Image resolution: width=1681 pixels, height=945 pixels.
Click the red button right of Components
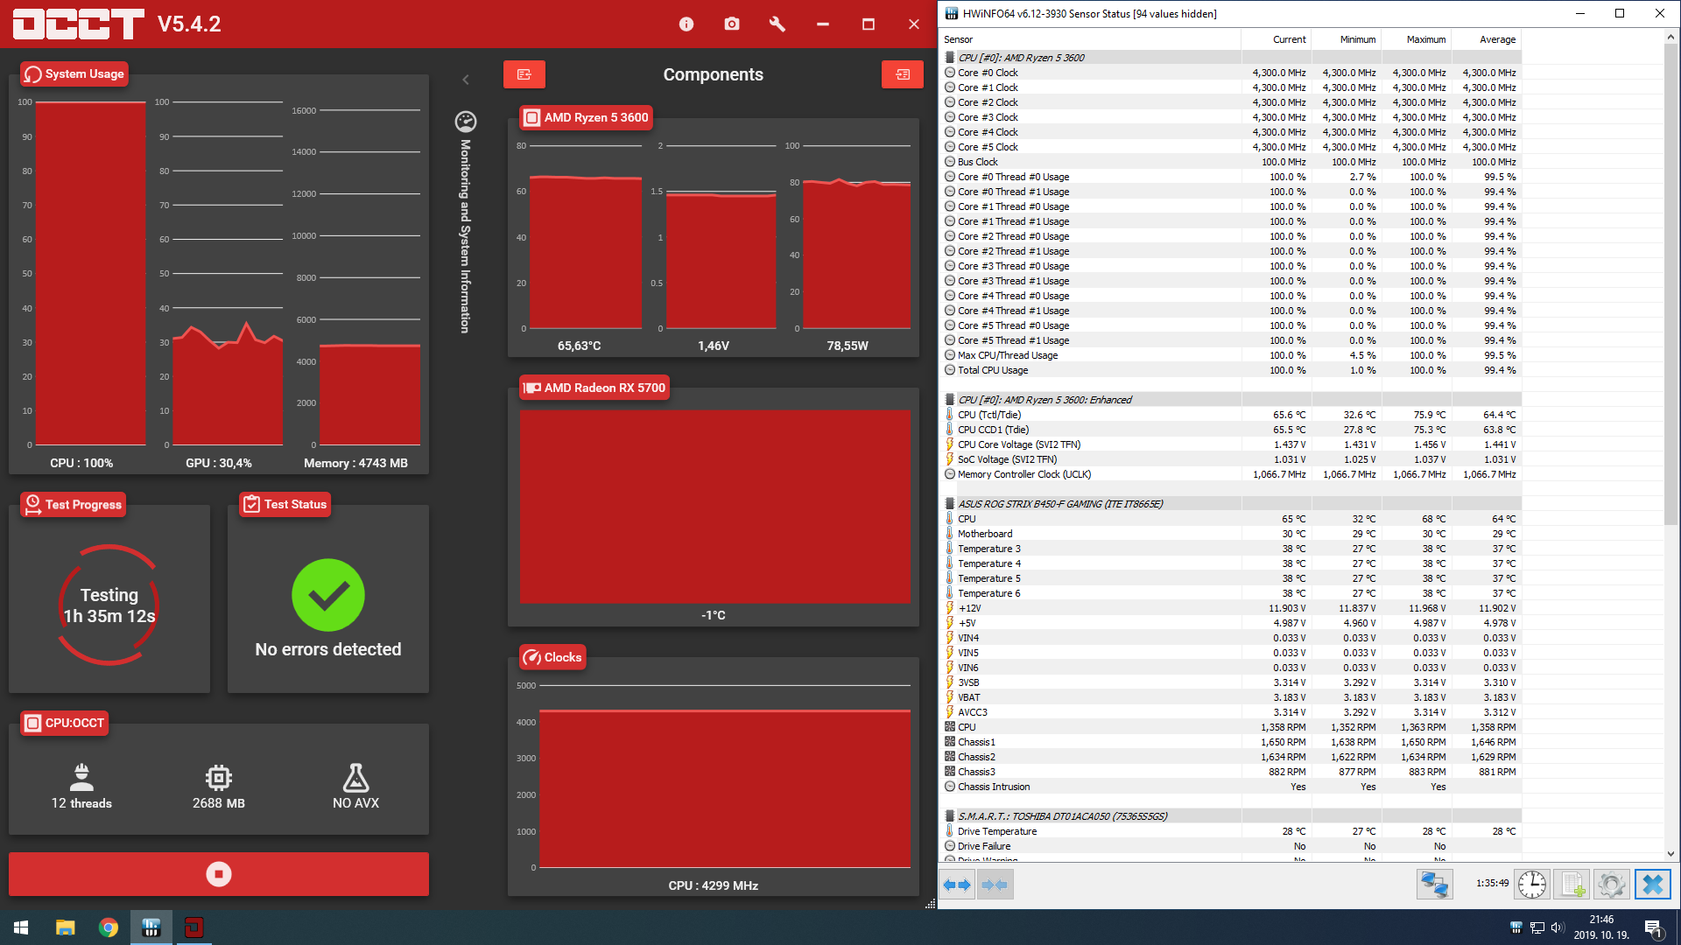[903, 74]
